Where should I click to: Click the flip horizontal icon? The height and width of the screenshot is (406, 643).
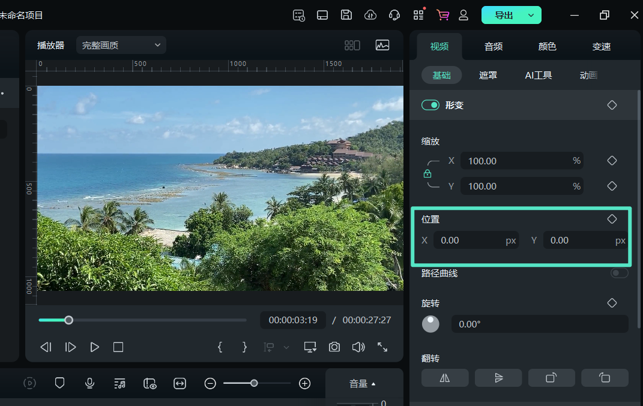pos(445,378)
